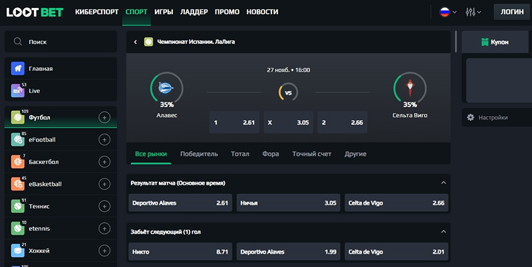Switch to Точный счет tab
The width and height of the screenshot is (532, 267).
coord(312,154)
